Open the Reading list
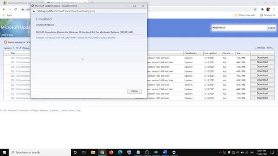Image resolution: width=278 pixels, height=156 pixels. click(x=268, y=15)
